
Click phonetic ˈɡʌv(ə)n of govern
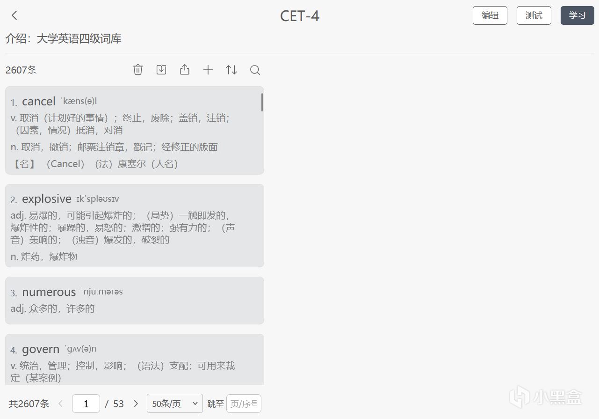point(81,349)
